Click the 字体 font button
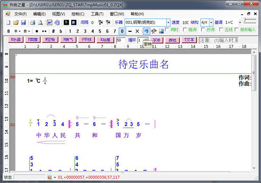The image size is (261, 183). (156, 40)
